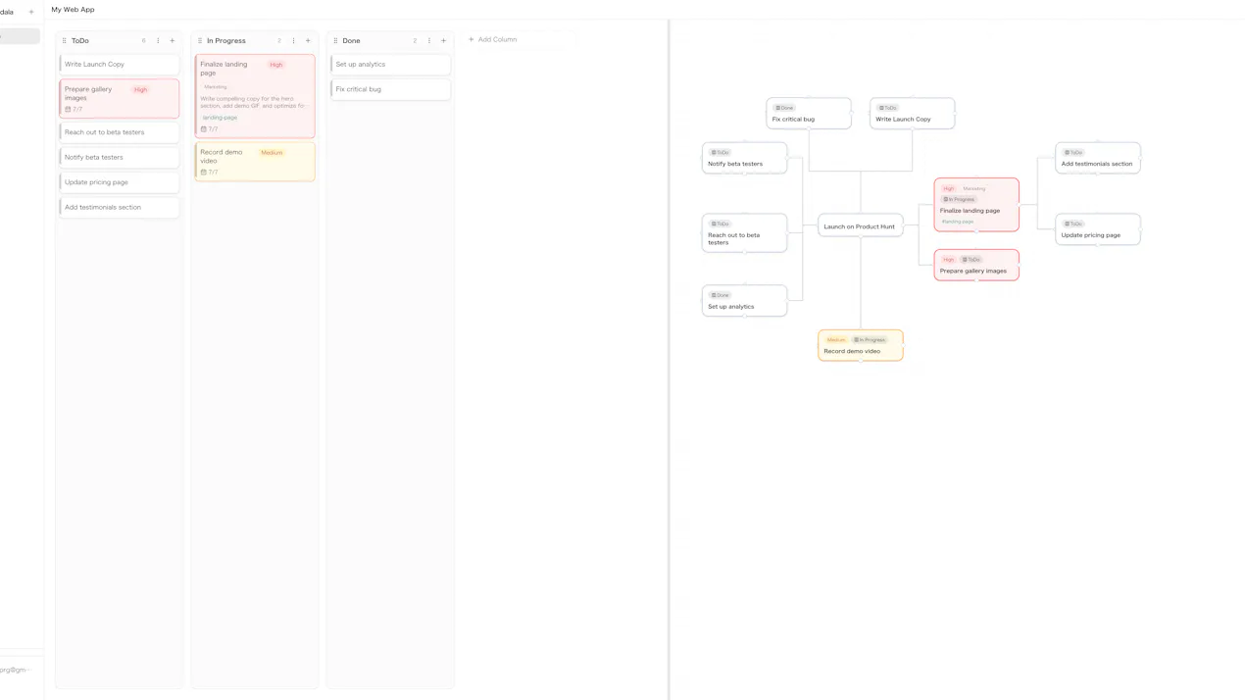This screenshot has height=700, width=1245.
Task: Click the ToDo status badge on Notify beta testers node
Action: click(721, 153)
